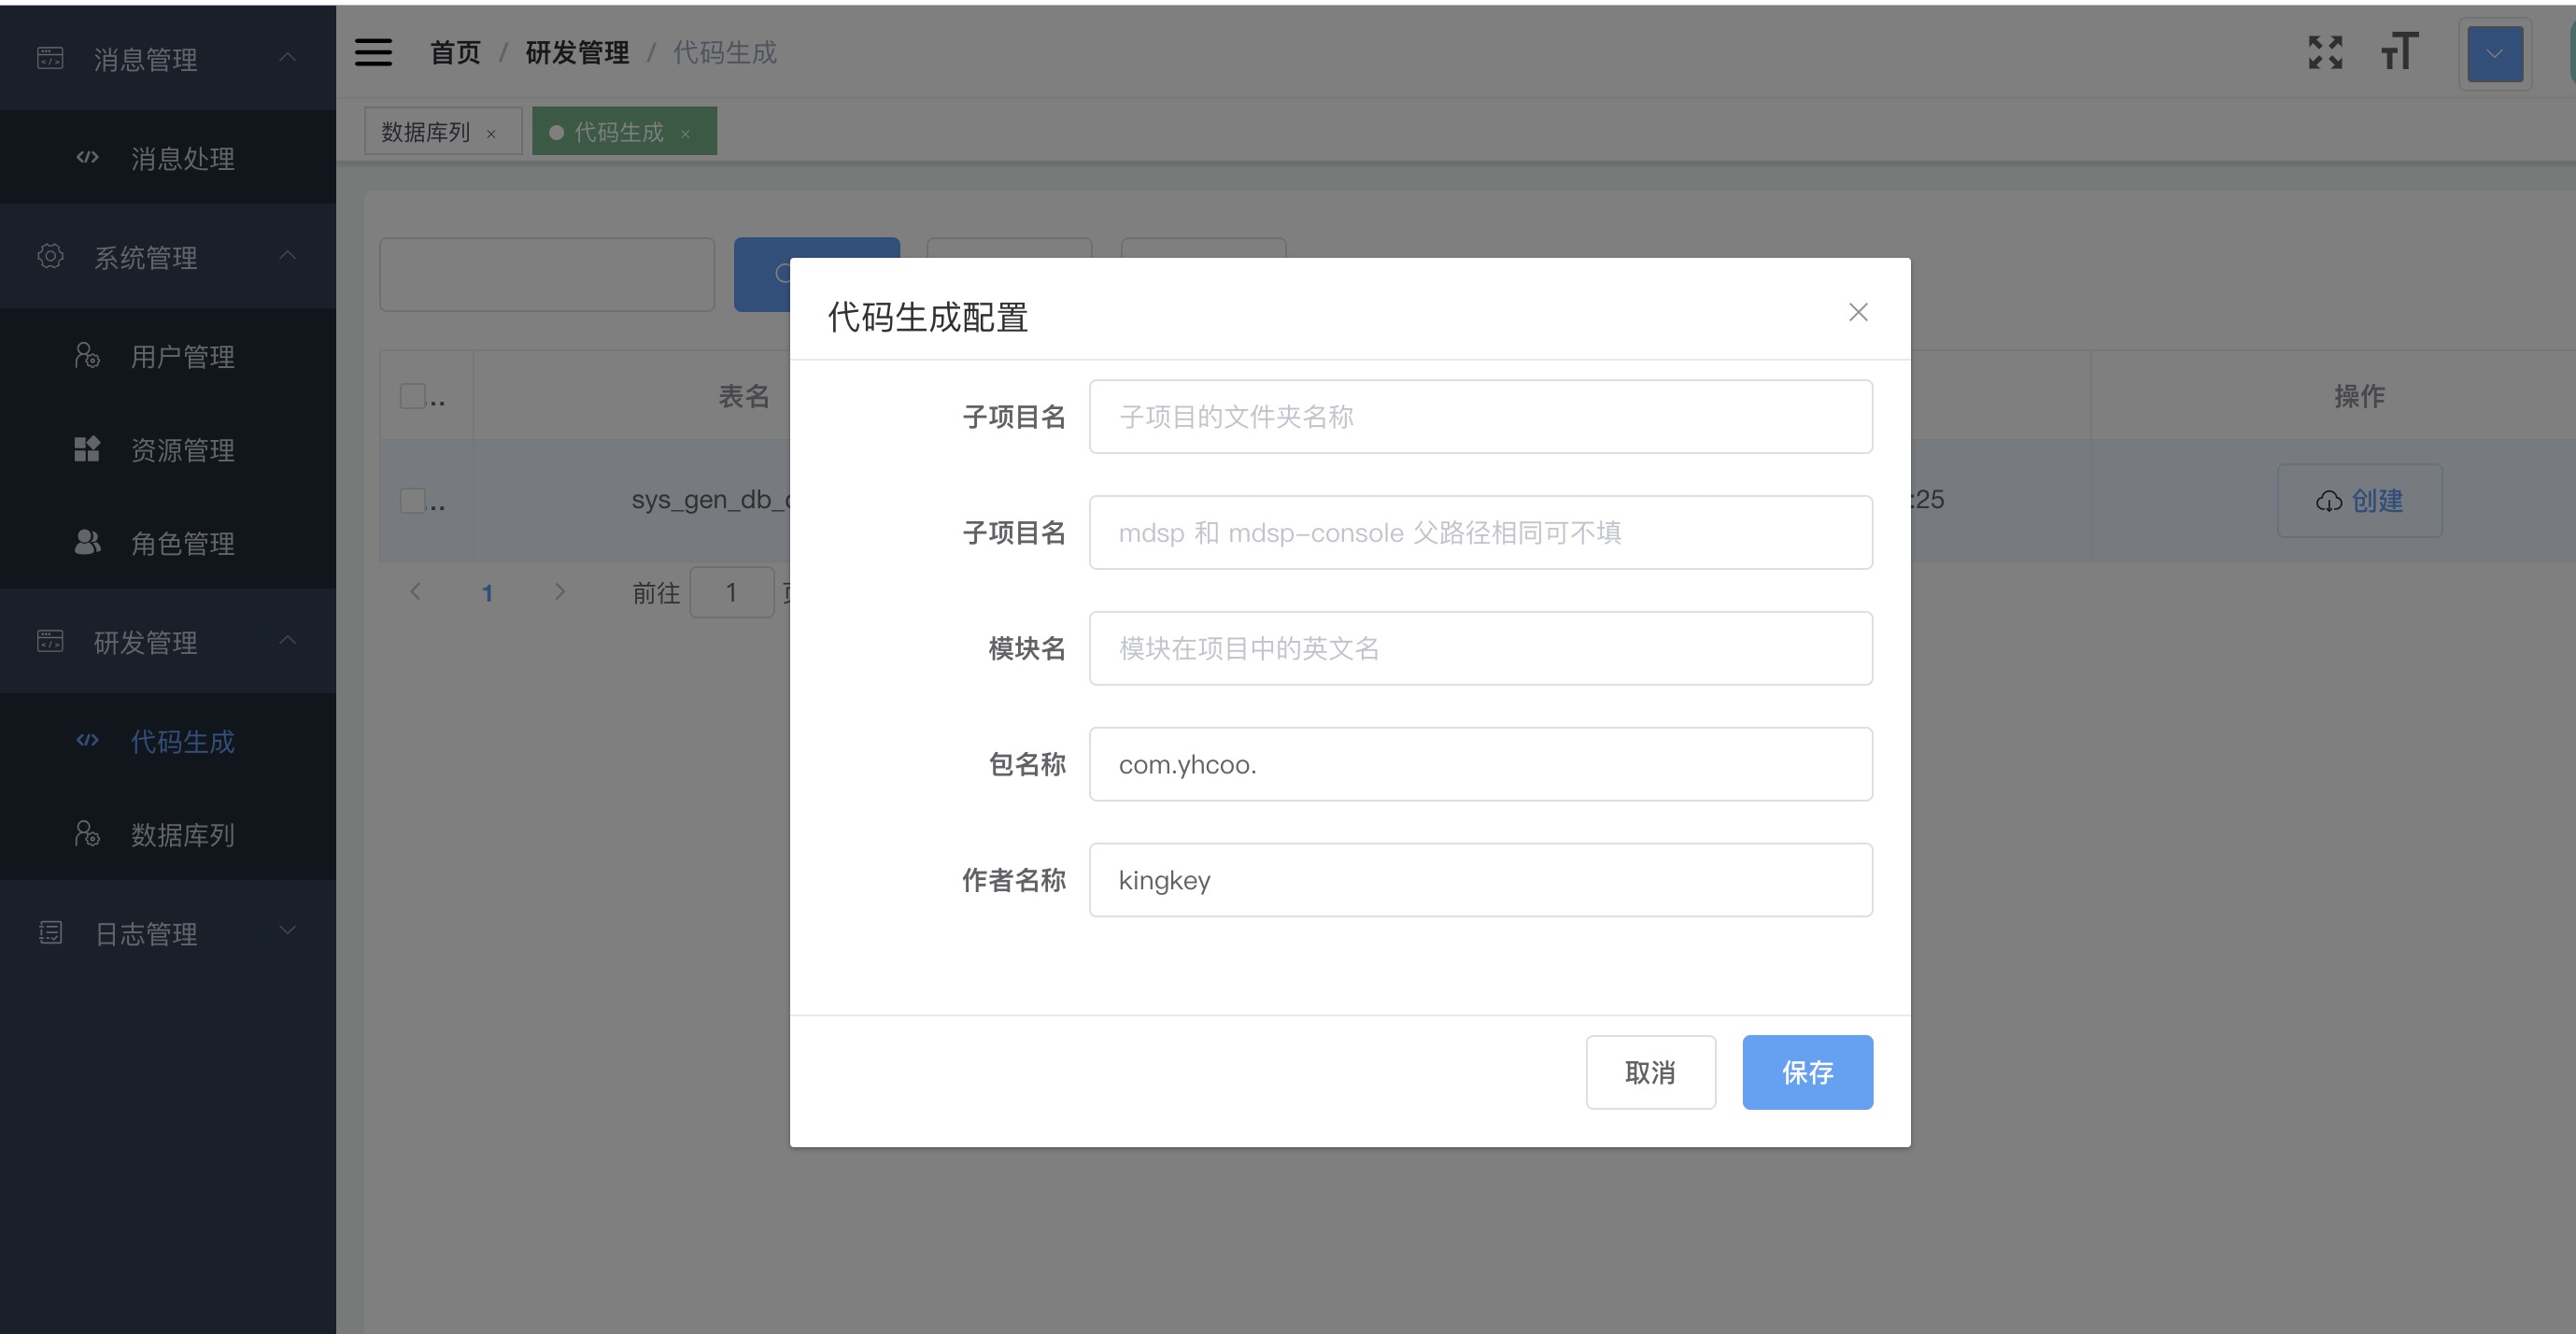Open the font size (TT) icon
This screenshot has height=1334, width=2576.
(2399, 52)
